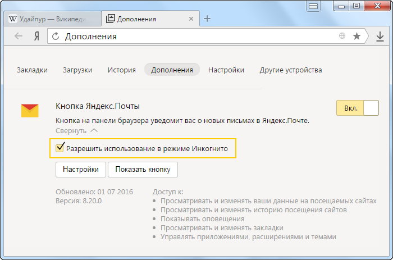Open Другие устройства section
Viewport: 393px width, 260px height.
pyautogui.click(x=291, y=70)
